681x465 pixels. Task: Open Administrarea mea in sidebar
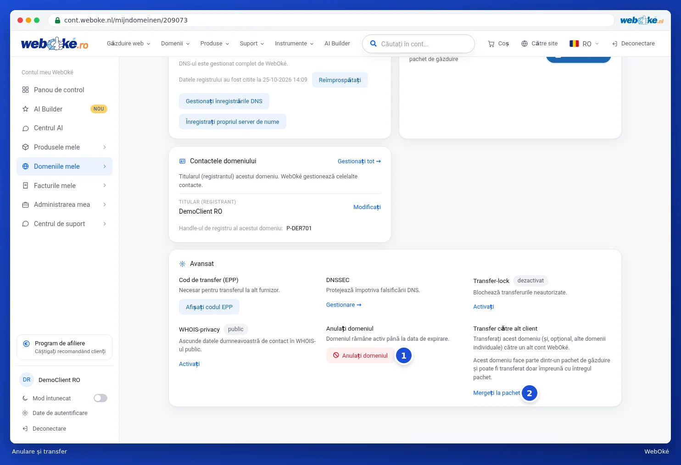pos(64,205)
